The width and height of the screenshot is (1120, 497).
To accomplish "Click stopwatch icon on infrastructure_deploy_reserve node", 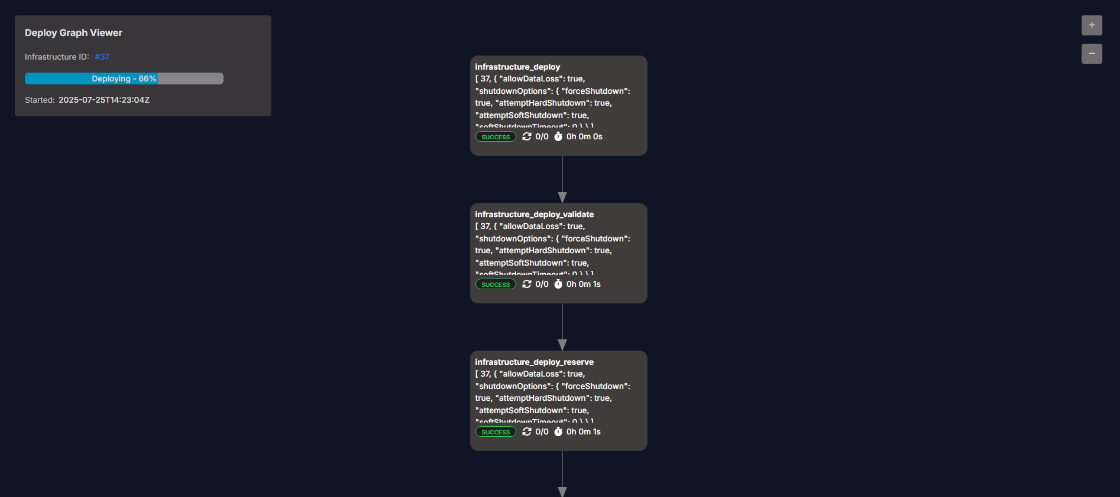I will [558, 431].
